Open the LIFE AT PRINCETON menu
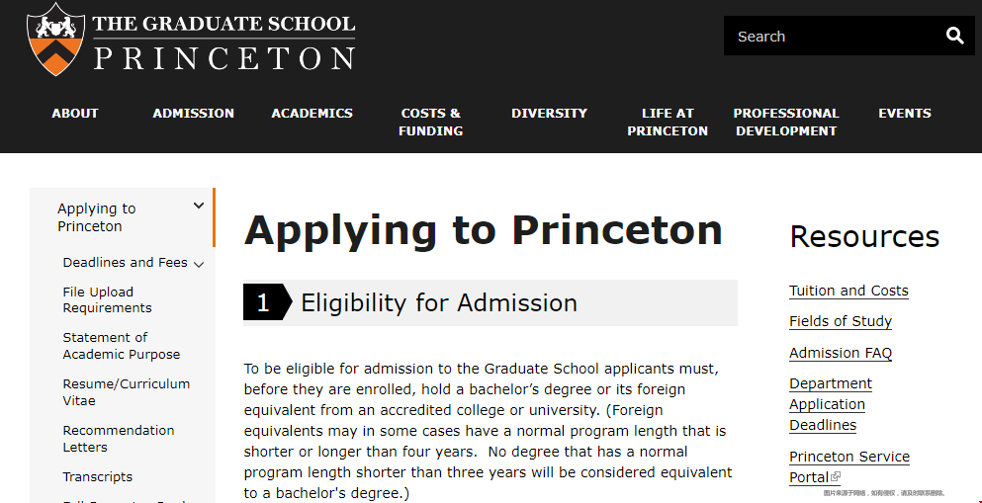Screen dimensions: 982x503 click(x=668, y=122)
